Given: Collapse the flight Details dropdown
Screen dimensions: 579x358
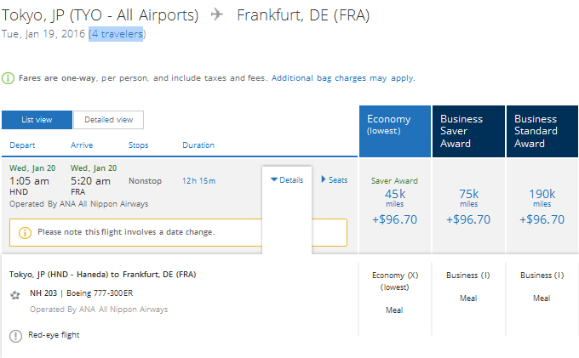Looking at the screenshot, I should [x=287, y=180].
